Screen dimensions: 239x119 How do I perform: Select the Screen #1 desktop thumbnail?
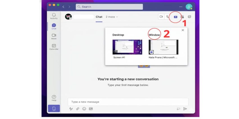127,47
